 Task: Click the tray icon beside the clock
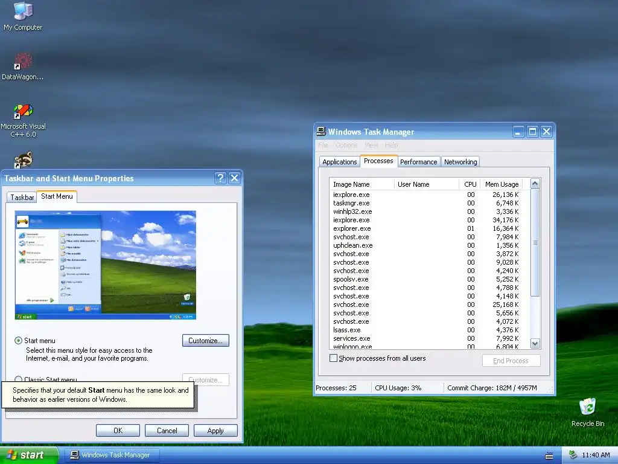click(x=573, y=455)
